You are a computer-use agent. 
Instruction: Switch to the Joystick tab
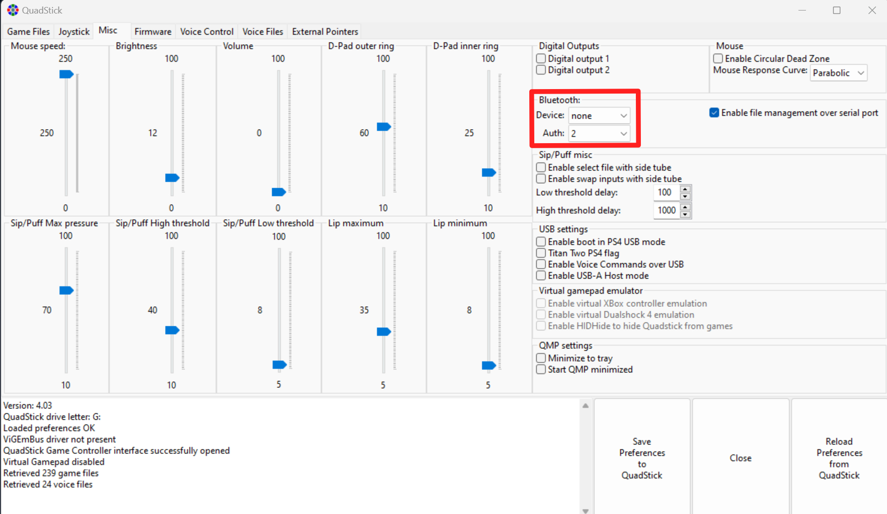[x=74, y=32]
